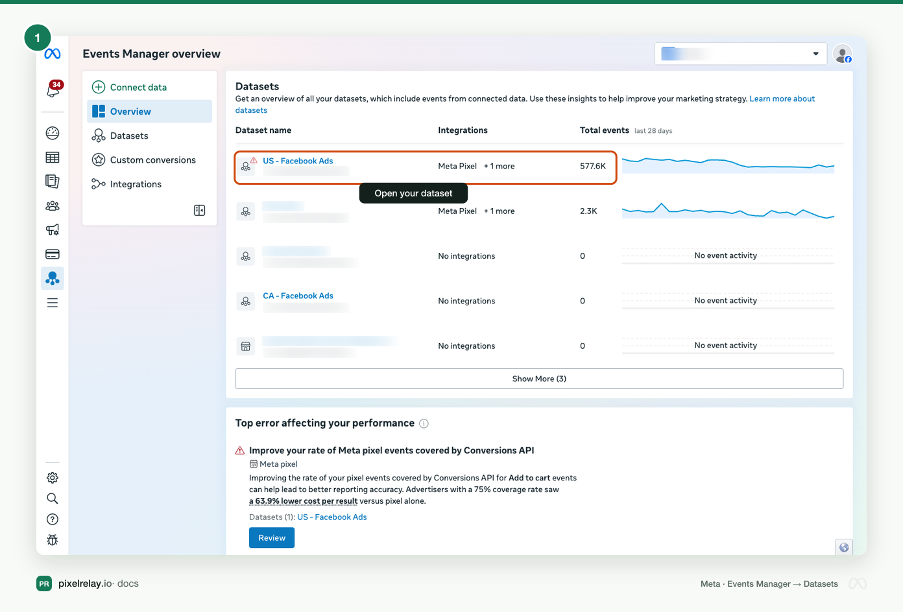903x612 pixels.
Task: Open the settings gear in sidebar
Action: tap(53, 478)
